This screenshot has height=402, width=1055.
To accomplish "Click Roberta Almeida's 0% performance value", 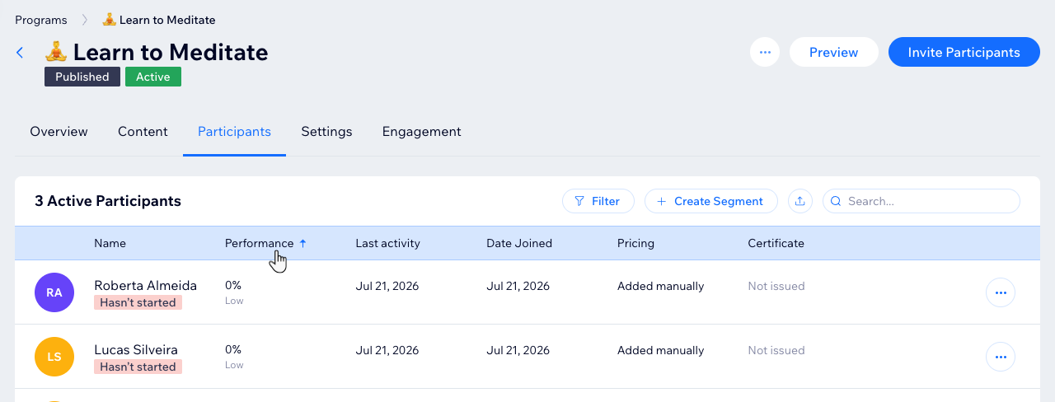I will 233,286.
